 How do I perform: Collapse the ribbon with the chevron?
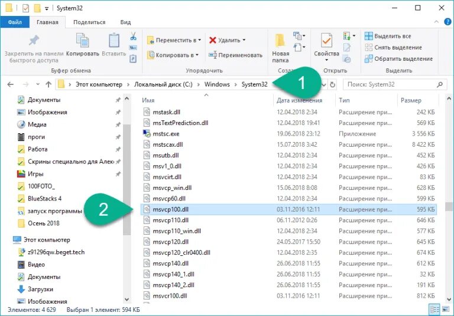[x=436, y=22]
